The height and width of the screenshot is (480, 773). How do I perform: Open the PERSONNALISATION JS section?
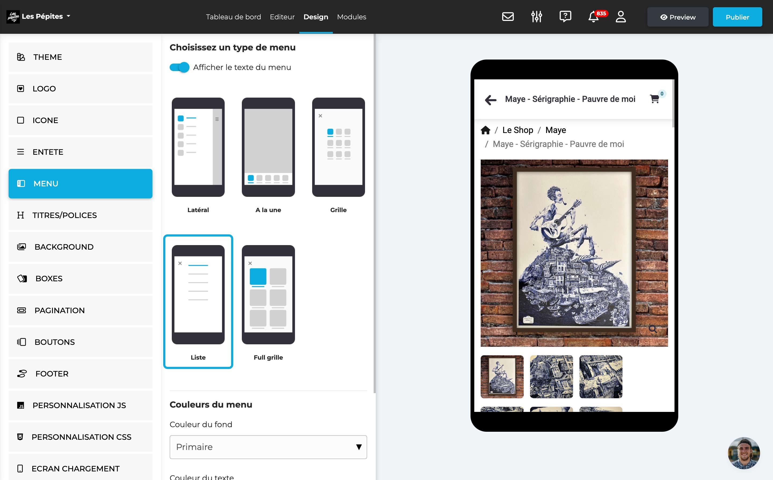click(x=80, y=405)
